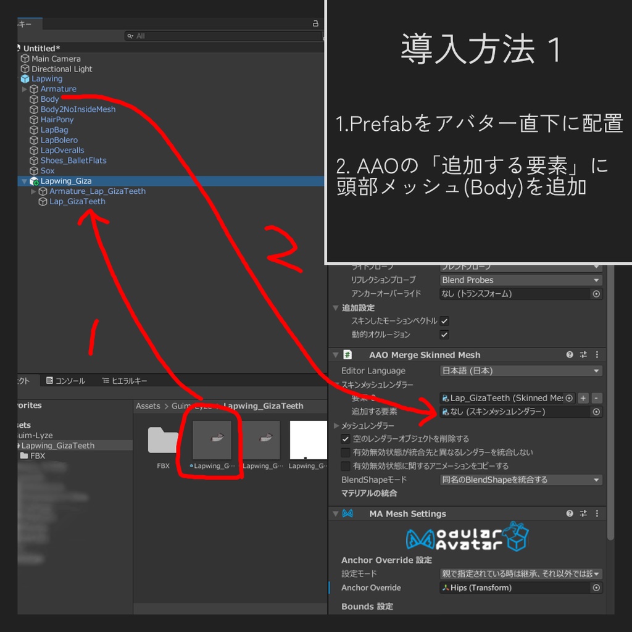Open the three-dot menu of MA Mesh Settings

click(x=596, y=513)
